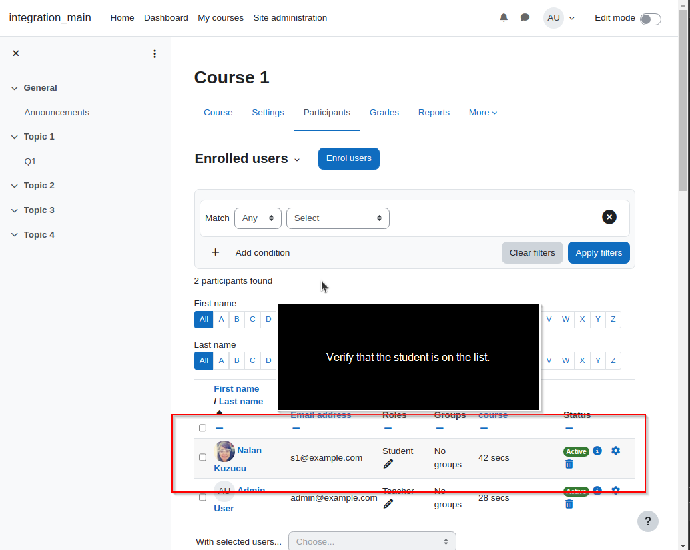Click the admin@example.com email cell

click(334, 498)
